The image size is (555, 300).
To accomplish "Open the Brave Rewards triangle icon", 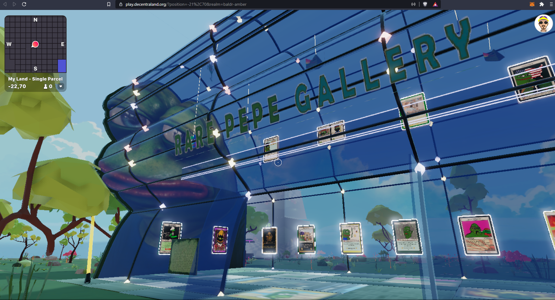I will point(435,4).
